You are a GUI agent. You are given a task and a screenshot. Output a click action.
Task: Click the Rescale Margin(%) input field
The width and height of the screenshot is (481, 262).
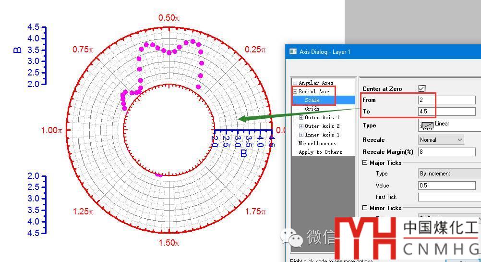click(446, 152)
